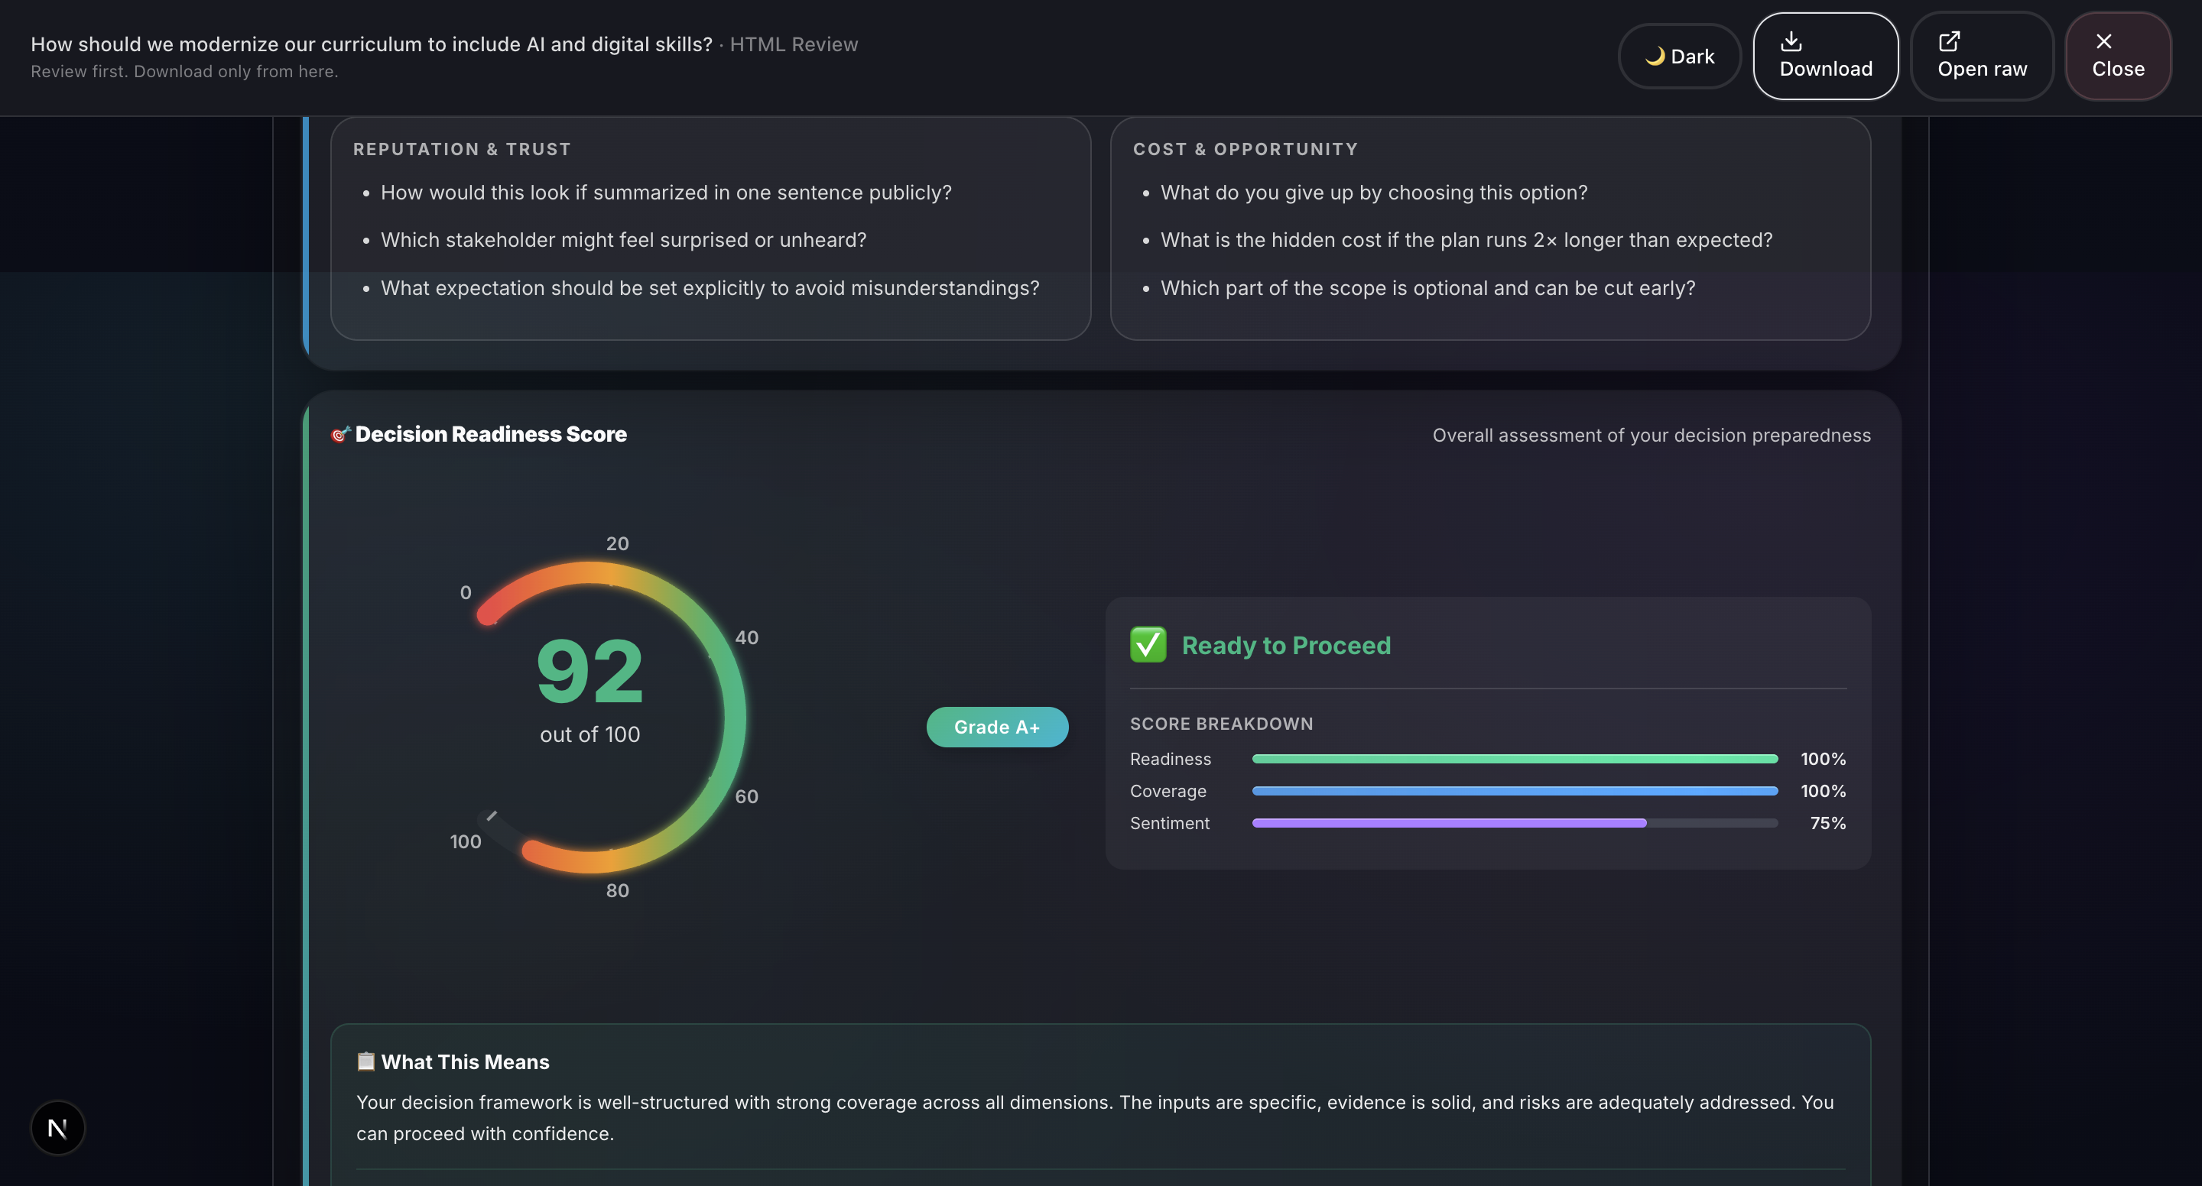
Task: Click the Coverage progress bar
Action: click(1514, 791)
